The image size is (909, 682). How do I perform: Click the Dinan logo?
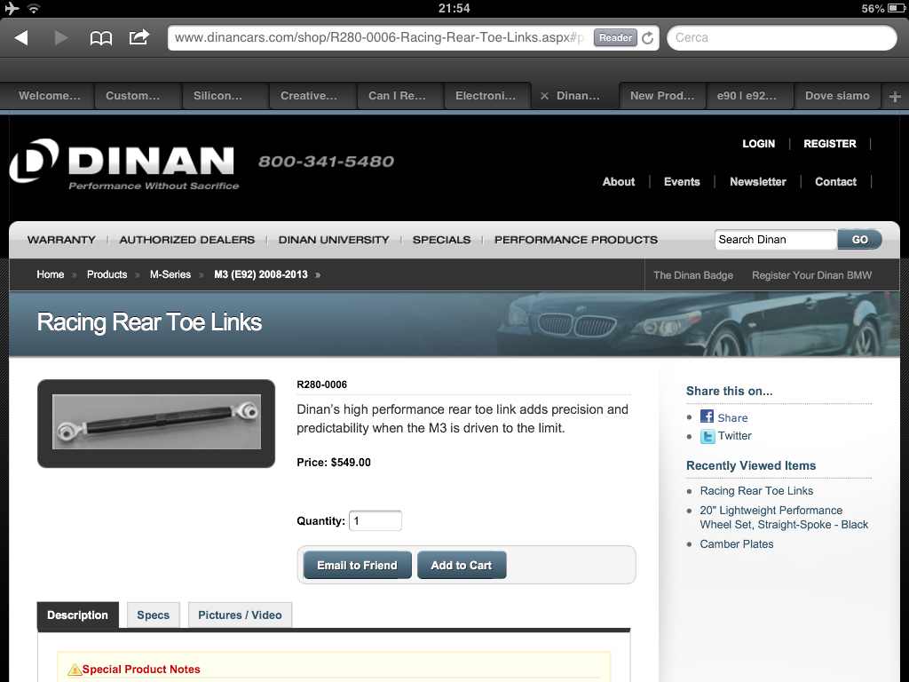pyautogui.click(x=124, y=163)
